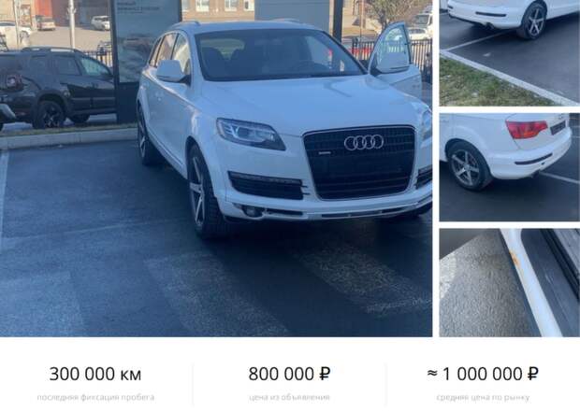Open the main white Audi Q7 photo
This screenshot has width=580, height=412.
point(216,168)
